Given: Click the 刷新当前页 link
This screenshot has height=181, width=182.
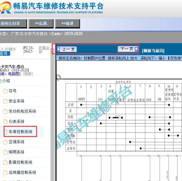Looking at the screenshot, I should click(153, 51).
